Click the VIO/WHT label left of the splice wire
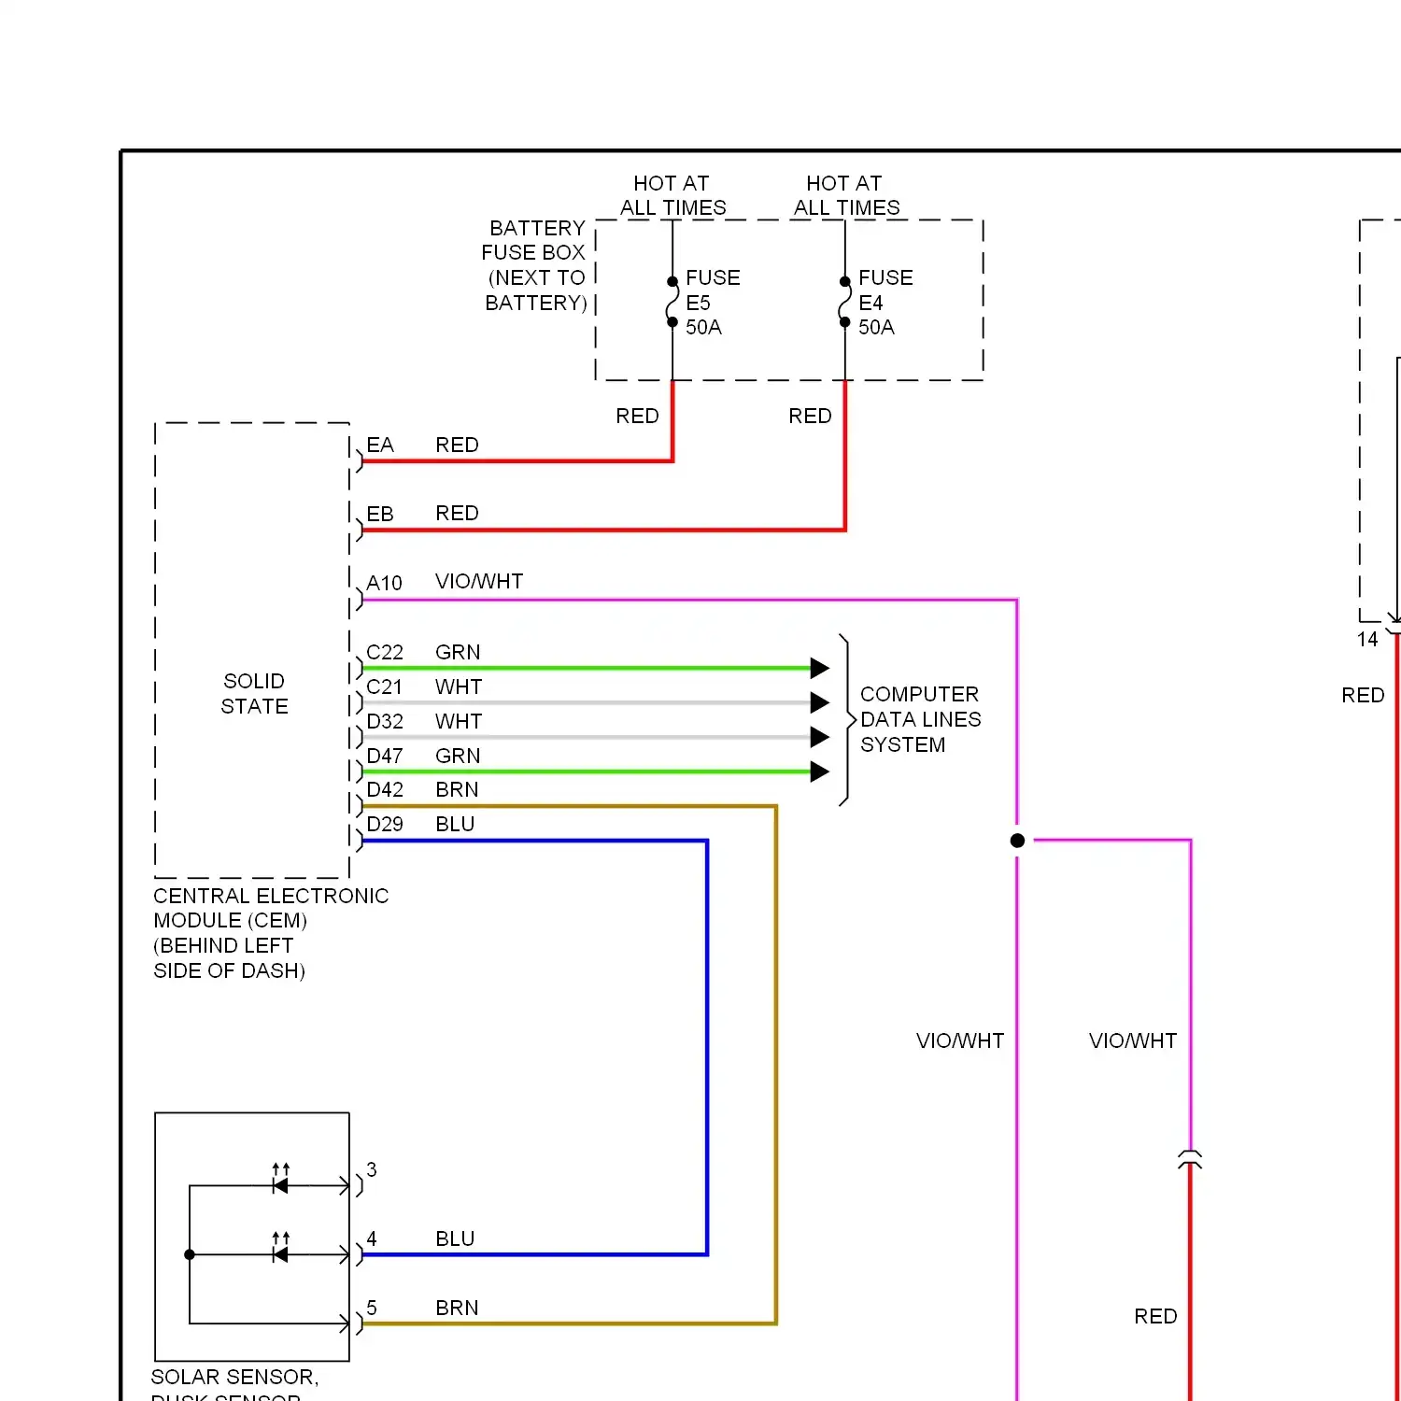This screenshot has height=1401, width=1401. [x=960, y=1040]
